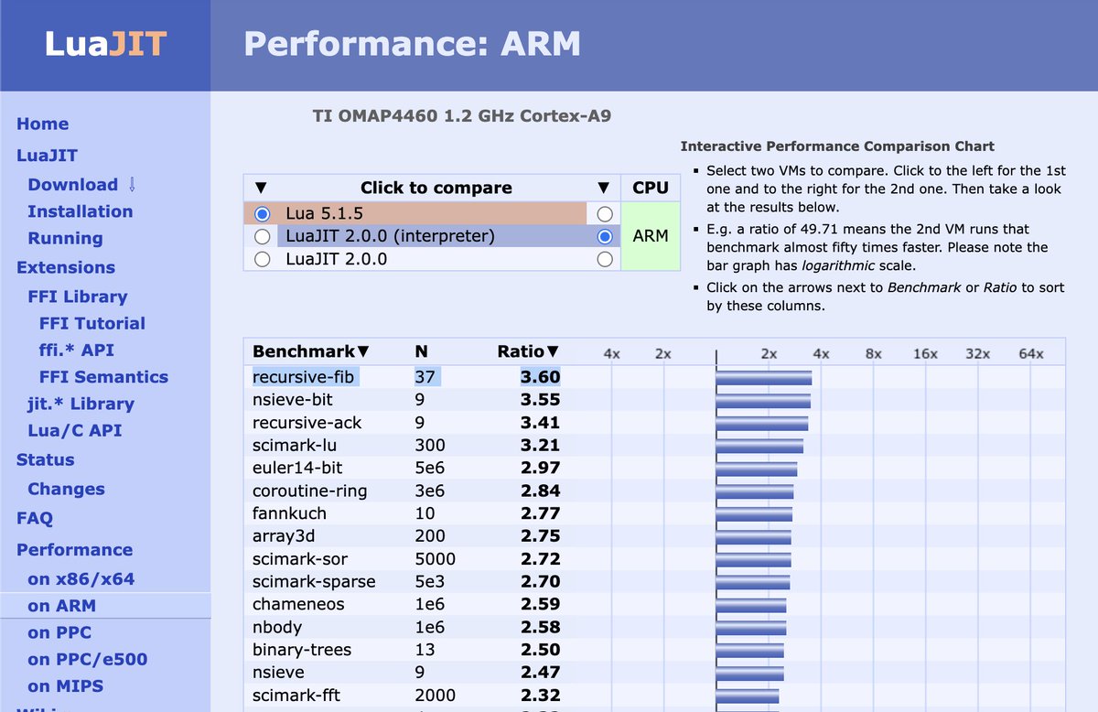The height and width of the screenshot is (712, 1098).
Task: Click the LuaJIT logo in the header
Action: pyautogui.click(x=105, y=43)
